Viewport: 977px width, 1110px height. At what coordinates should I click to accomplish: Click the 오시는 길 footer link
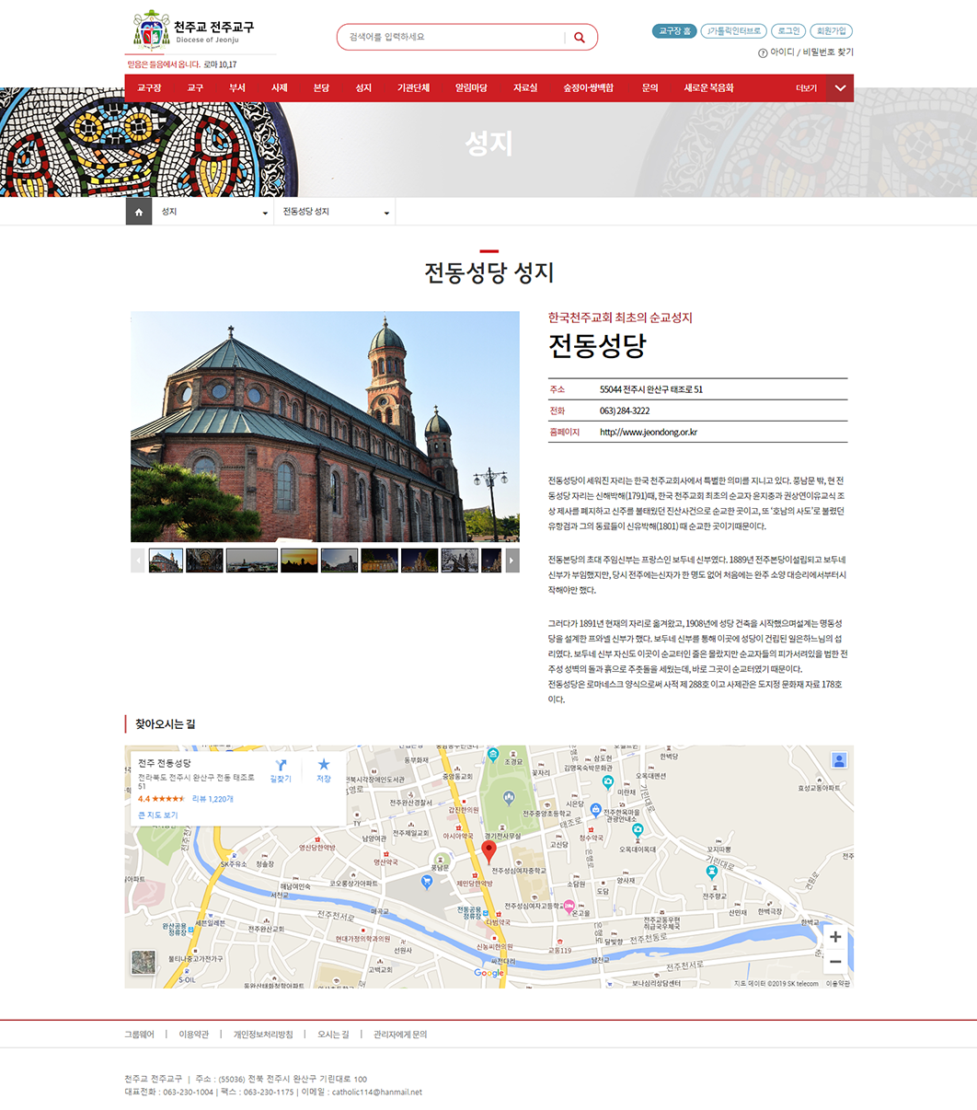point(333,1035)
